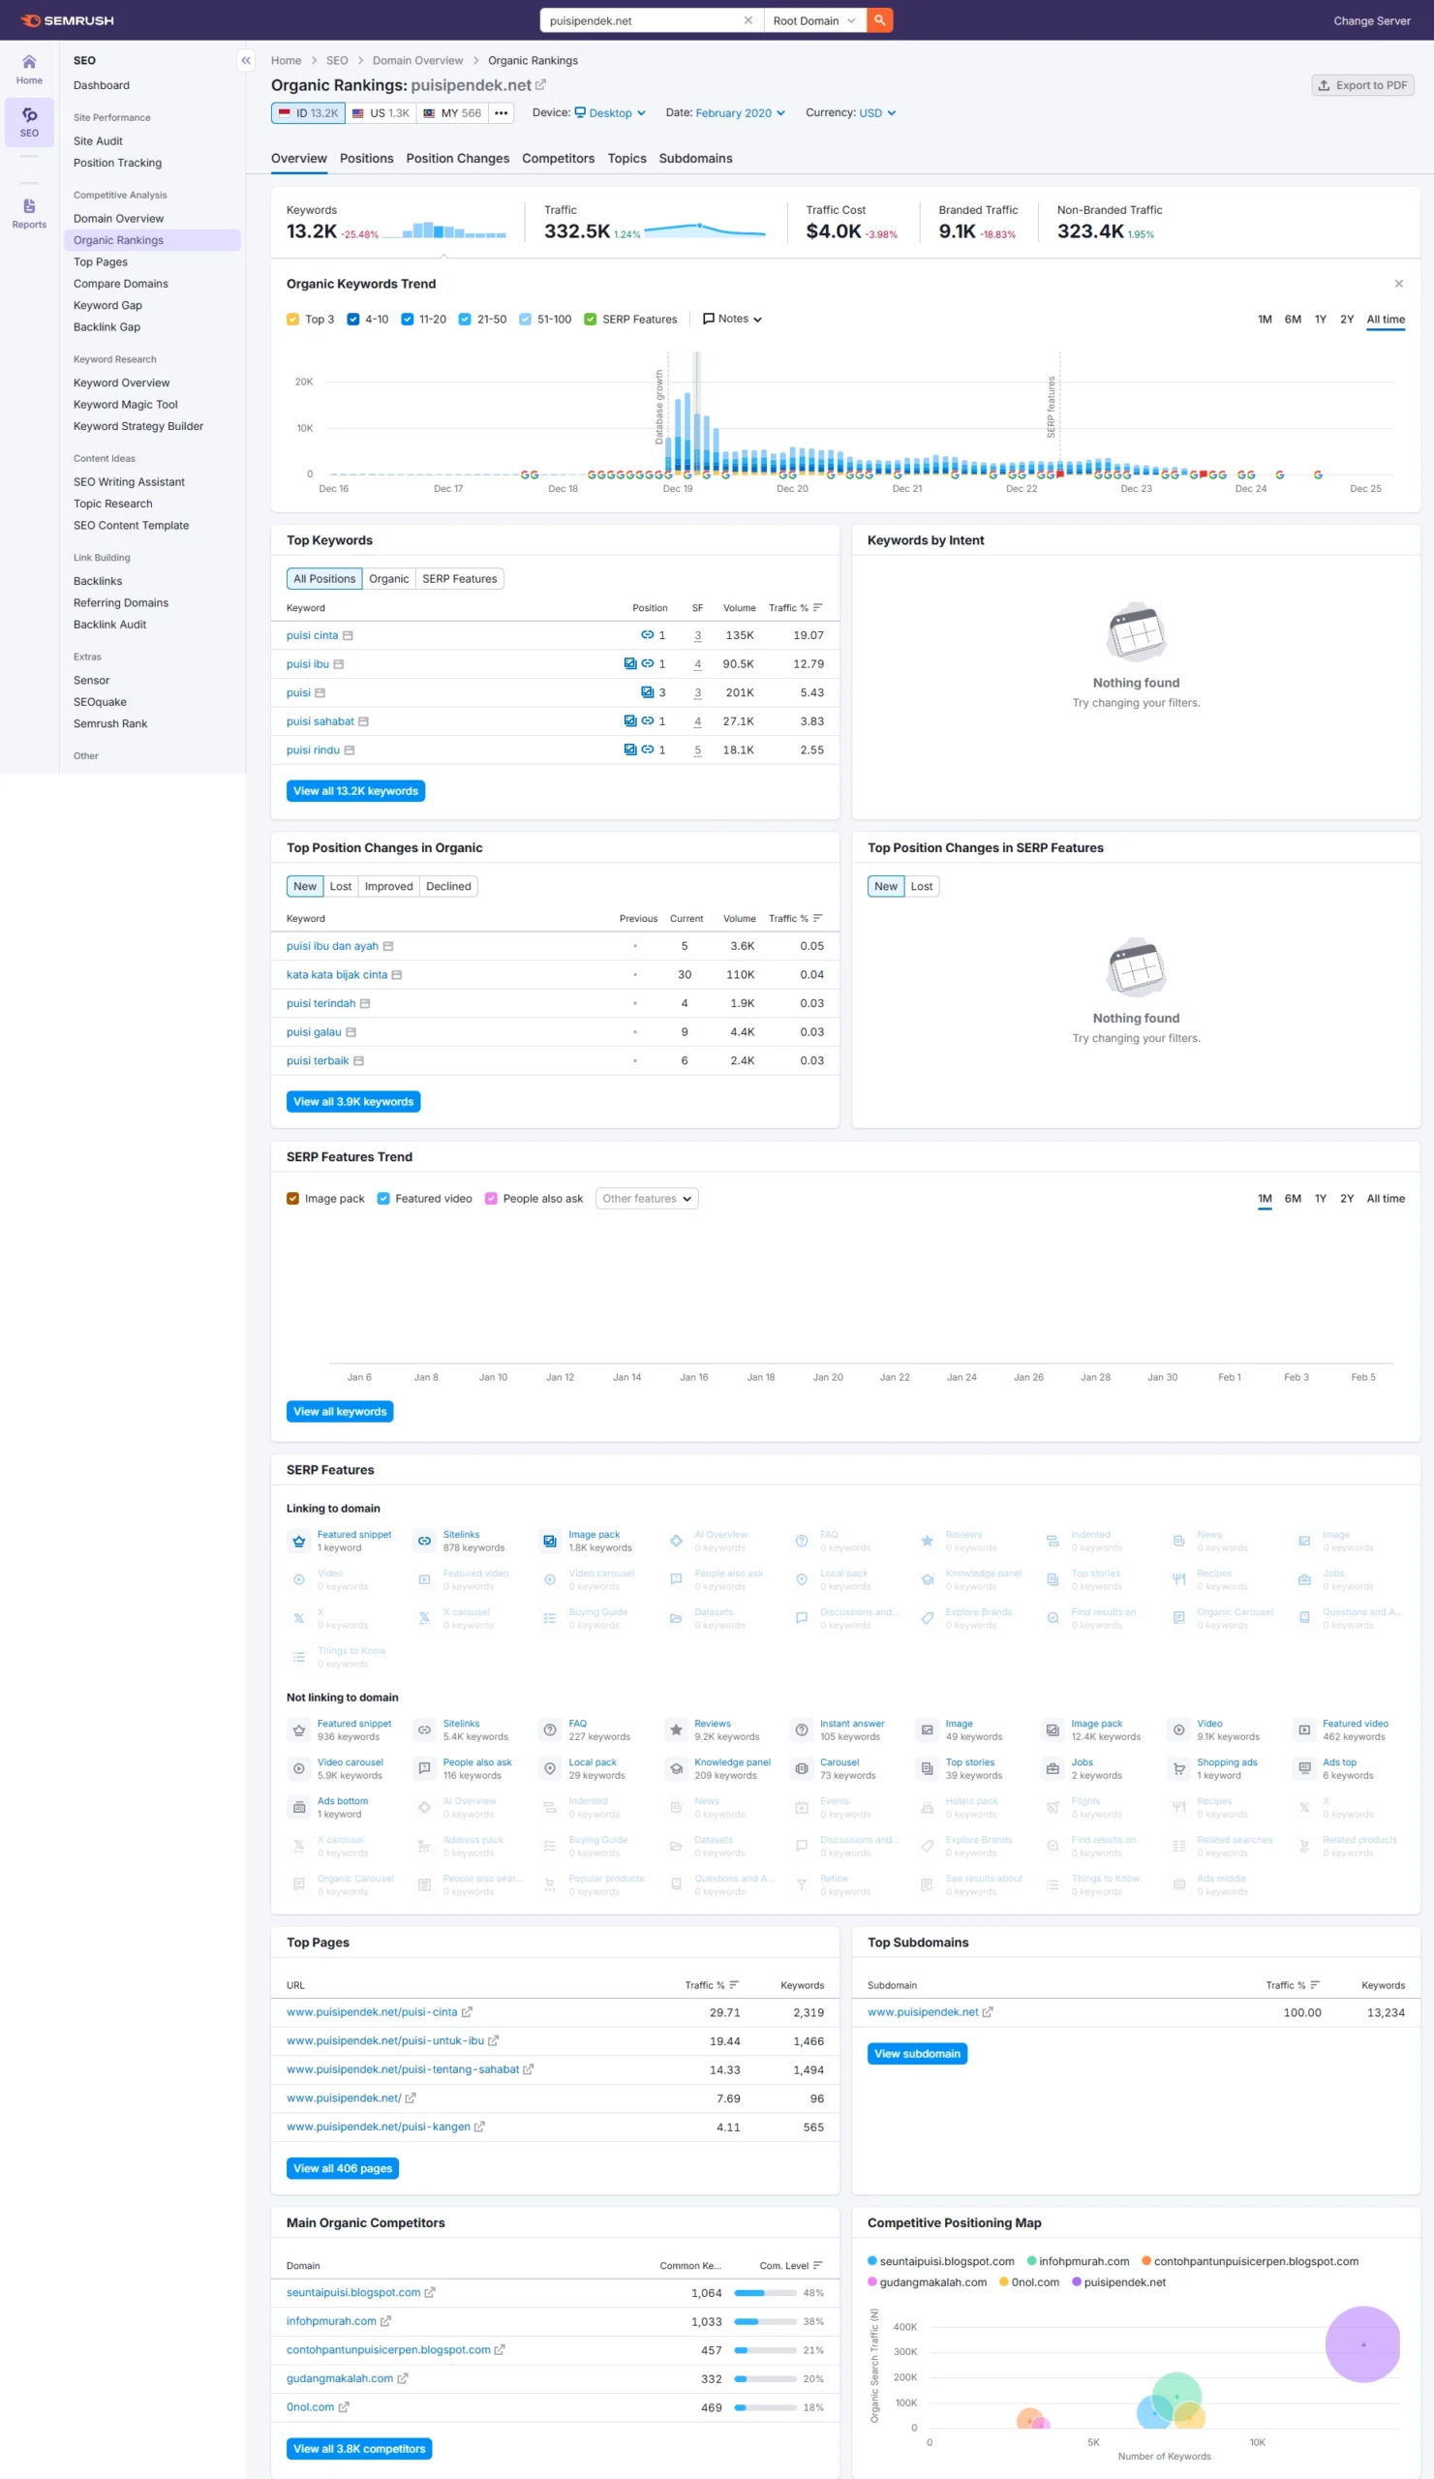Disable Featured video in SERP trend
1434x2479 pixels.
click(383, 1199)
